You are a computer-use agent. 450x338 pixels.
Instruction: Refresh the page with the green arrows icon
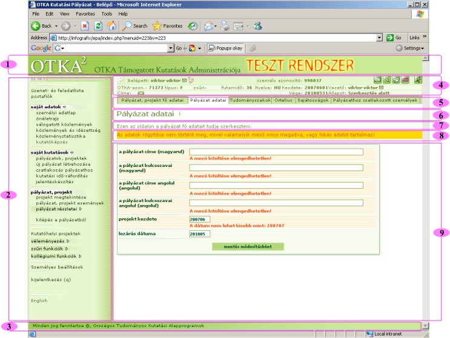tap(98, 26)
